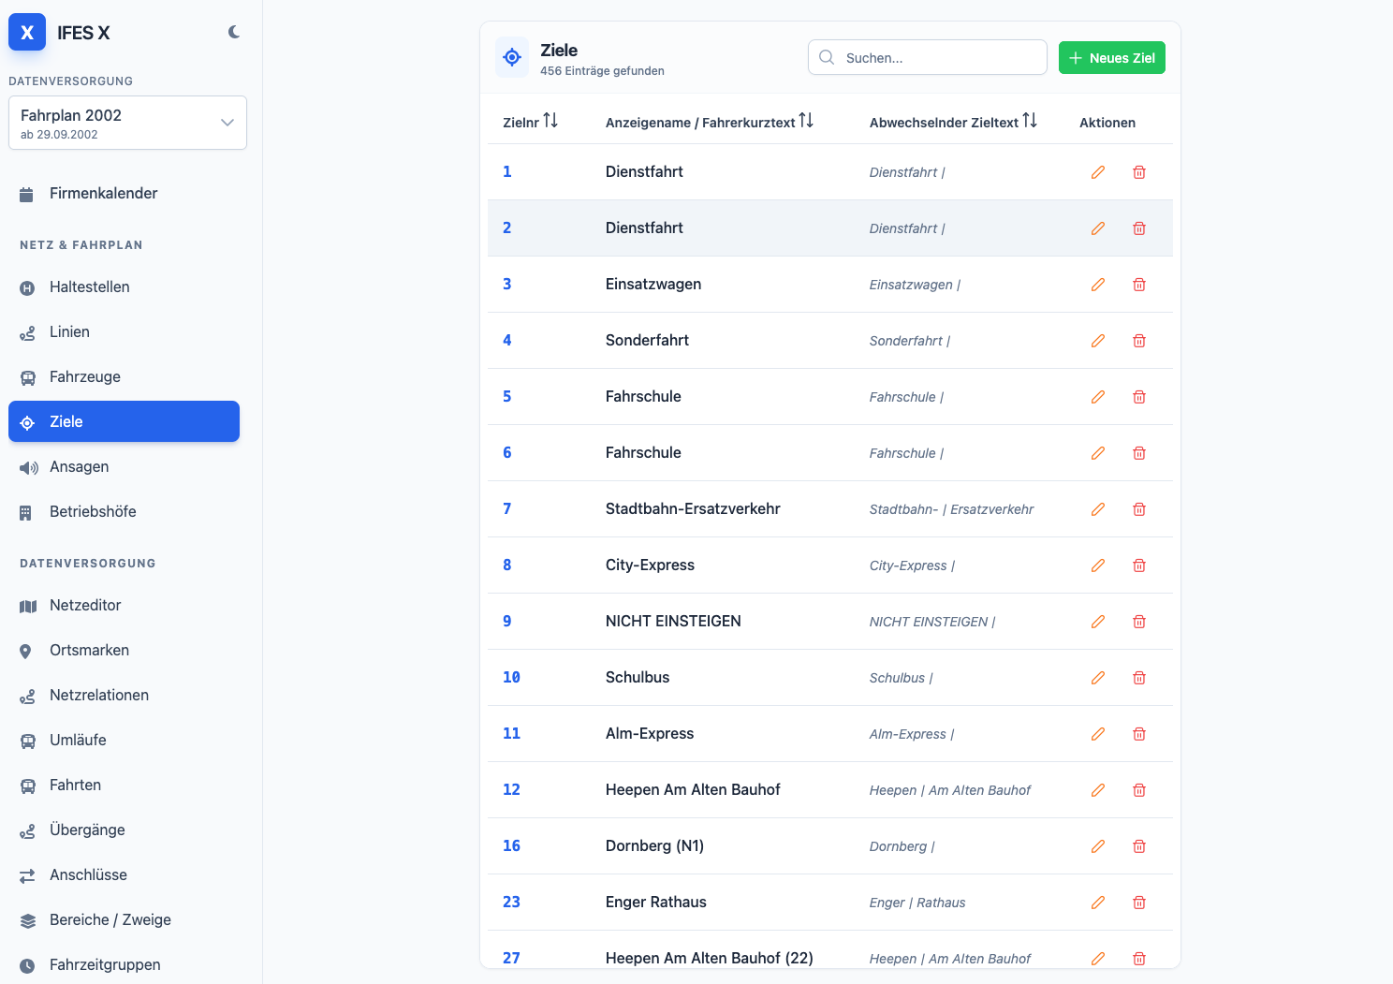Delete Heepen Am Alten Bauhof row 12
Screen dimensions: 1393x984
click(x=1139, y=790)
